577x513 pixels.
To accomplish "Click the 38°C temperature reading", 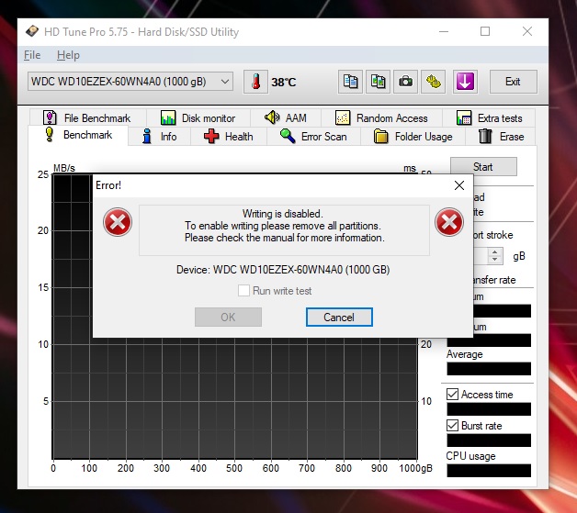I will pos(283,82).
